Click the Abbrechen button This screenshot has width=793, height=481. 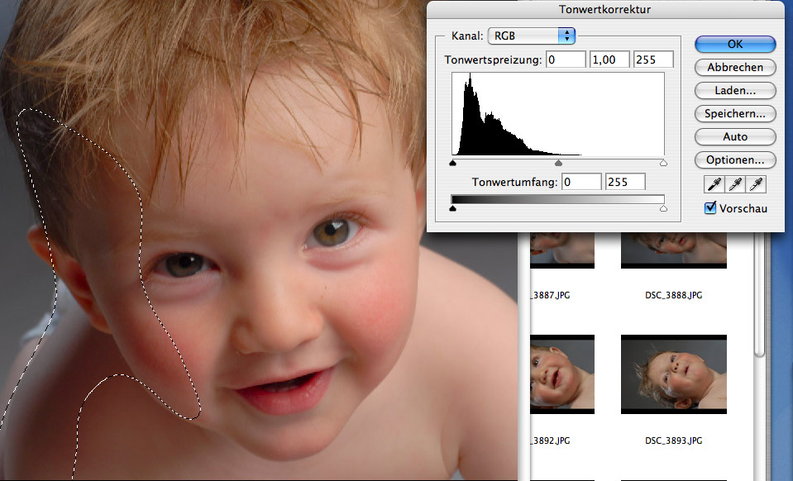[735, 67]
